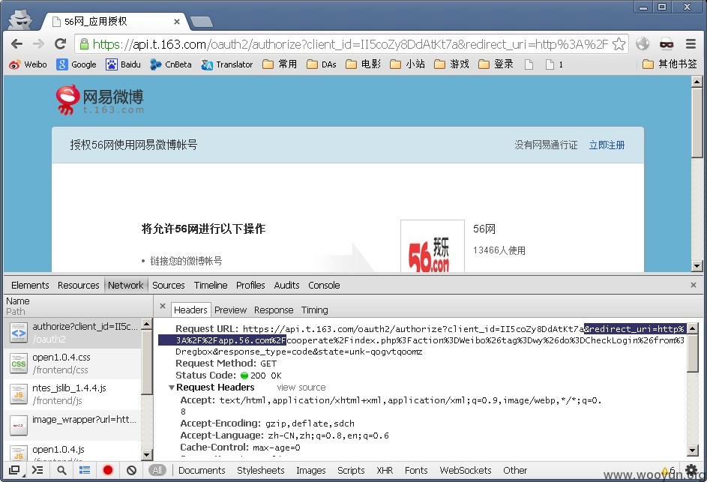Screen dimensions: 707x482
Task: Open the Baidu bookmark
Action: tap(123, 64)
